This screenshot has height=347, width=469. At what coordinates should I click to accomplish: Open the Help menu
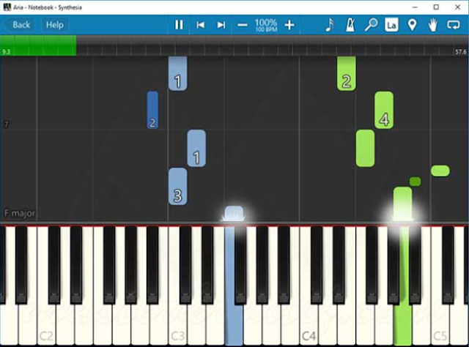coord(55,25)
